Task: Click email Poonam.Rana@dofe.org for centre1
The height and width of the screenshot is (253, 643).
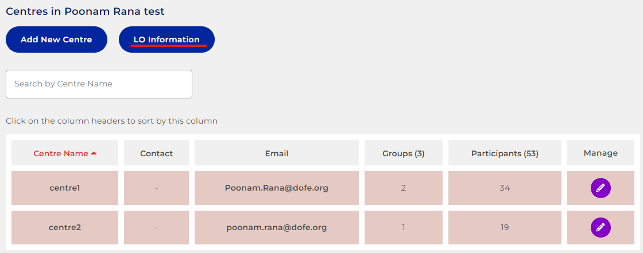Action: point(277,188)
